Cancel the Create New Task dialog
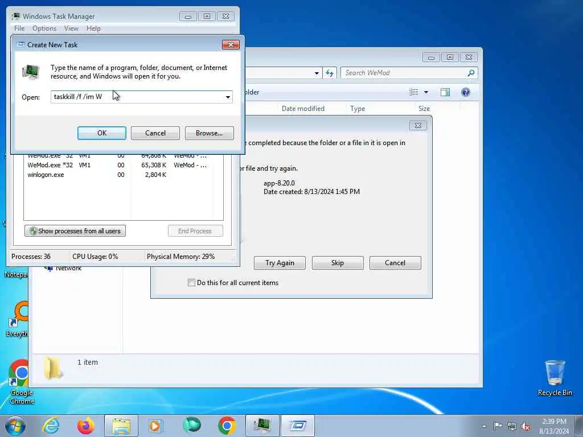Screen dimensions: 583x437 pos(155,133)
